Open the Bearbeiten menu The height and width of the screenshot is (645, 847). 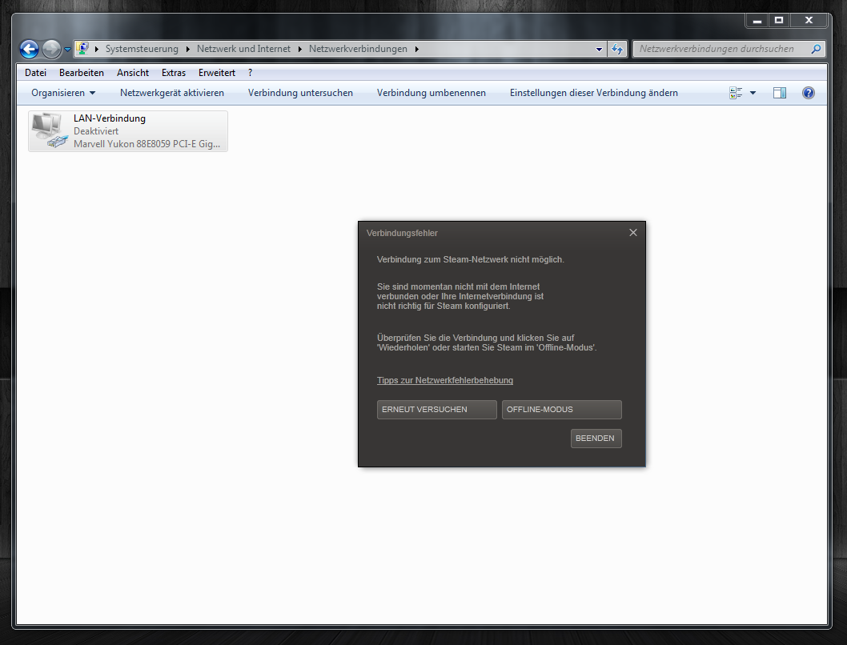click(x=82, y=72)
